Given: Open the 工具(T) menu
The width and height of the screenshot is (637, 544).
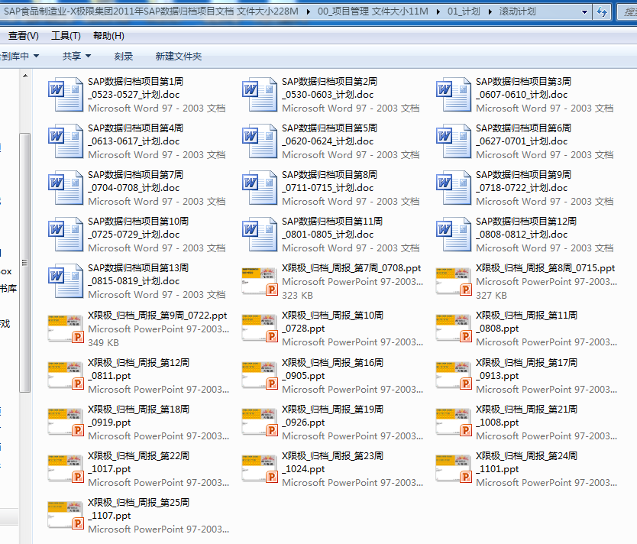Looking at the screenshot, I should click(x=66, y=36).
